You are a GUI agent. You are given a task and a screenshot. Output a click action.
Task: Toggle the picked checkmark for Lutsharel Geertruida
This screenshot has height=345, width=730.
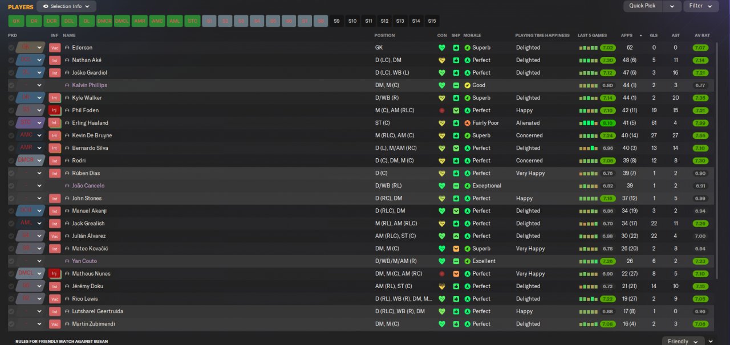(11, 311)
